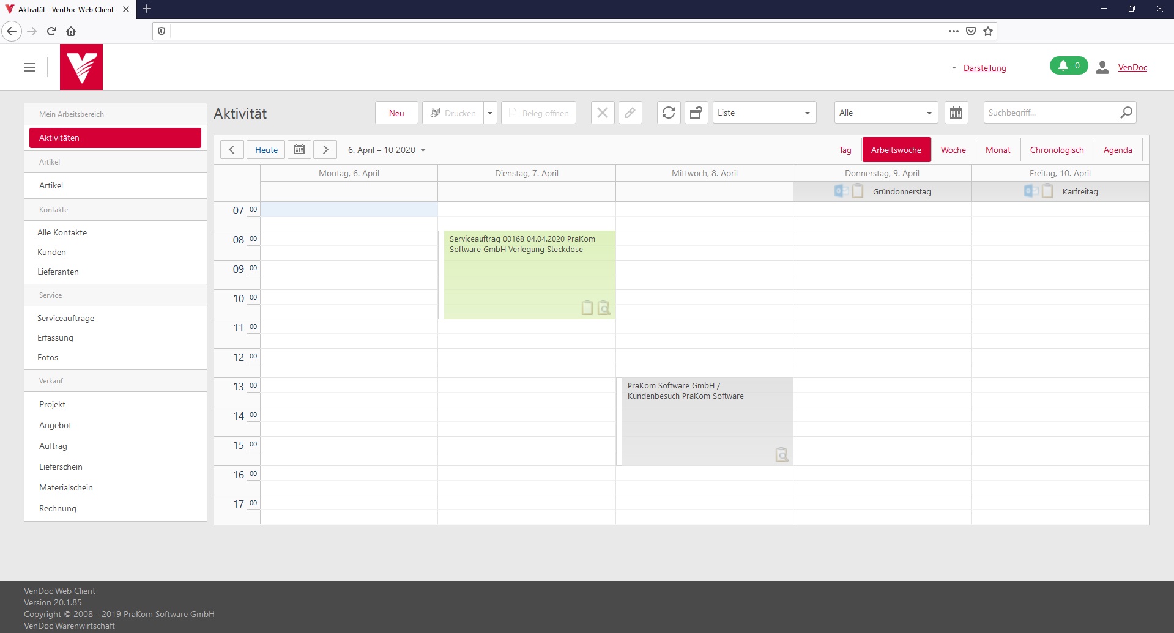Viewport: 1174px width, 633px height.
Task: Go to the previous week arrow
Action: tap(232, 150)
